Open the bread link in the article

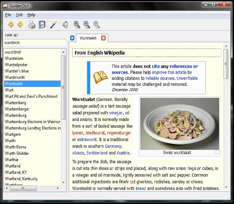point(141,188)
